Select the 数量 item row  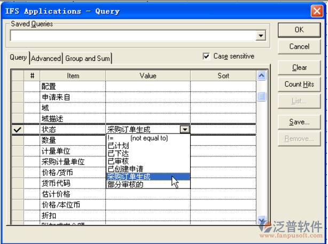pos(73,140)
